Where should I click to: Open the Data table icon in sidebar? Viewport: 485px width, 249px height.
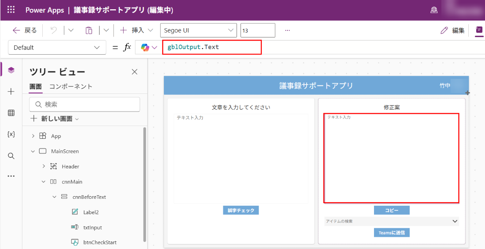pos(11,113)
